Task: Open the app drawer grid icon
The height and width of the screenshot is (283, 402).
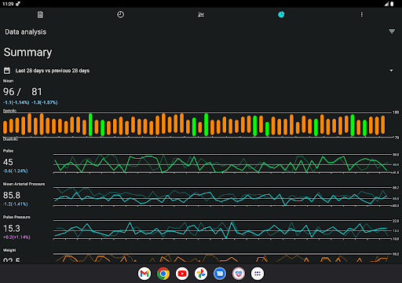Action: point(258,274)
